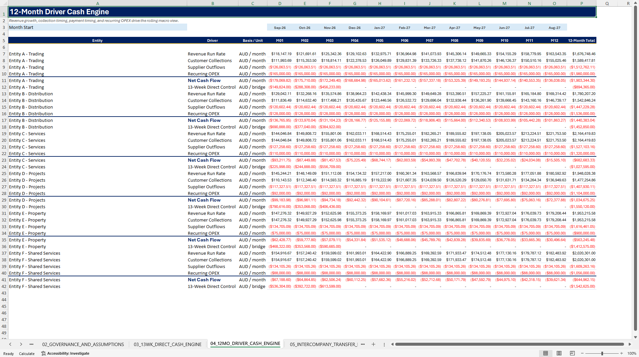639x357 pixels.
Task: Select row 11 header
Action: pyautogui.click(x=4, y=81)
